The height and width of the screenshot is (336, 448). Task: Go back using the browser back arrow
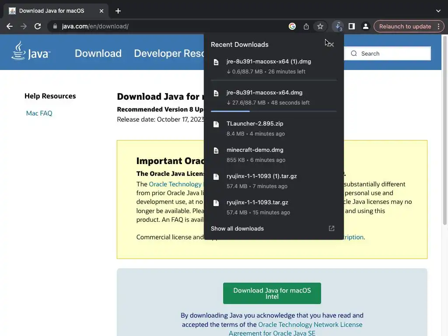click(x=10, y=26)
